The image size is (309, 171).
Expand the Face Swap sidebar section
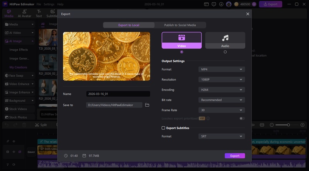(x=19, y=75)
